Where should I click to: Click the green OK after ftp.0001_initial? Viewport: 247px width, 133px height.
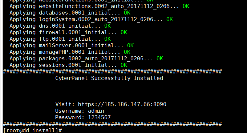tap(108, 39)
